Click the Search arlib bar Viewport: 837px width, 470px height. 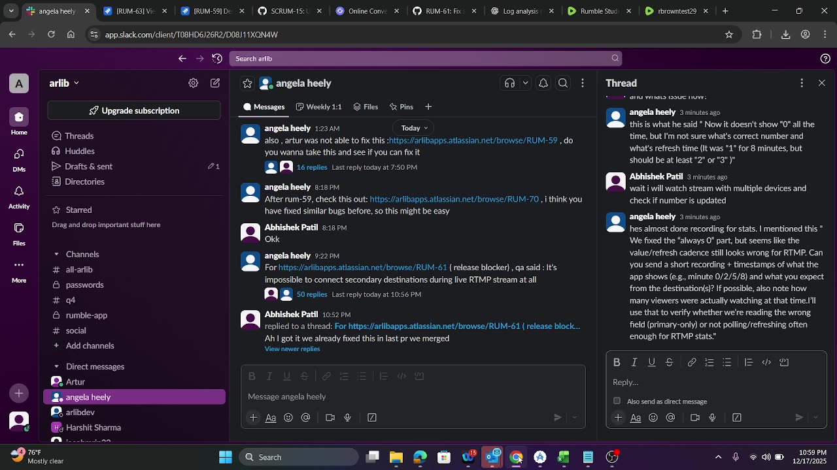point(425,59)
